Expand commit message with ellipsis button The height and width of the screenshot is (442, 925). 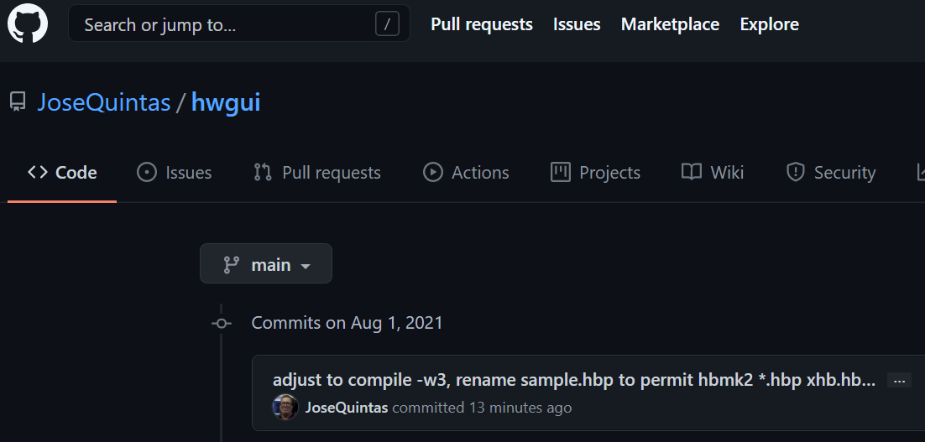899,381
